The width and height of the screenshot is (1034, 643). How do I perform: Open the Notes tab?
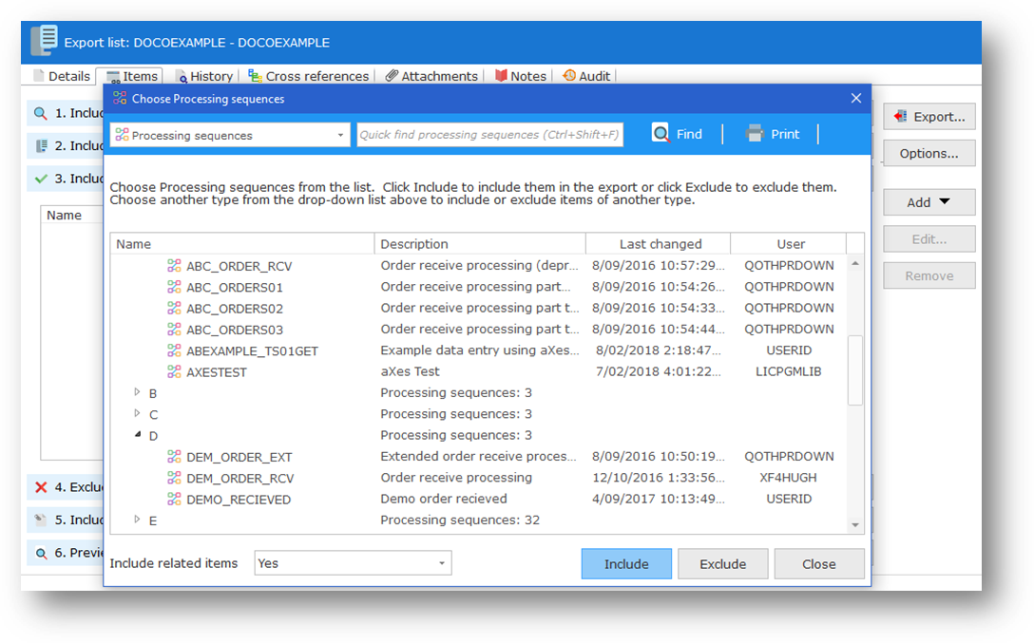point(521,76)
